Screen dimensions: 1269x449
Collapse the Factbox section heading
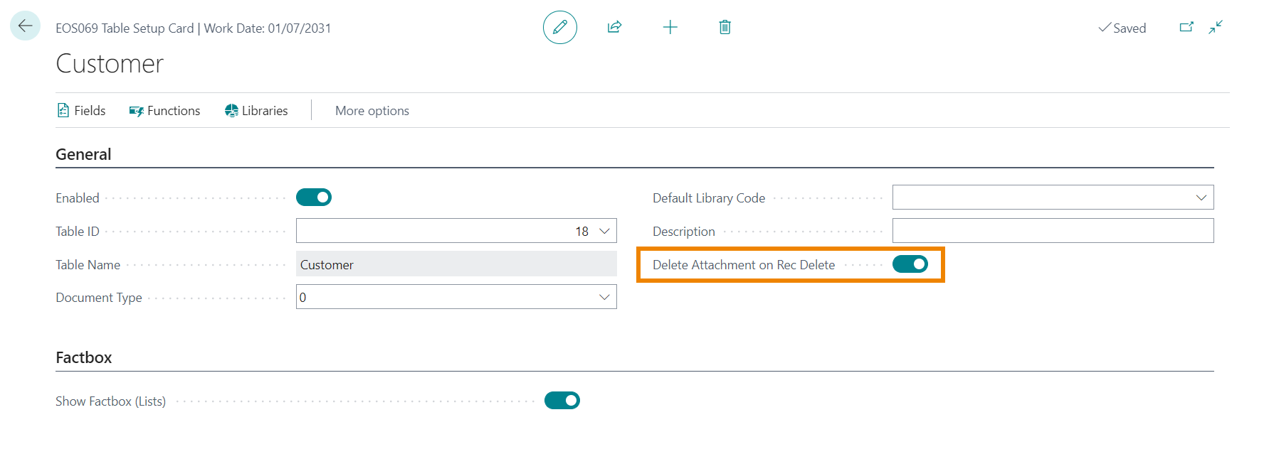click(84, 357)
